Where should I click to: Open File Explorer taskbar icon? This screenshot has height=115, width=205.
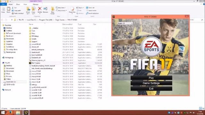(x=18, y=112)
